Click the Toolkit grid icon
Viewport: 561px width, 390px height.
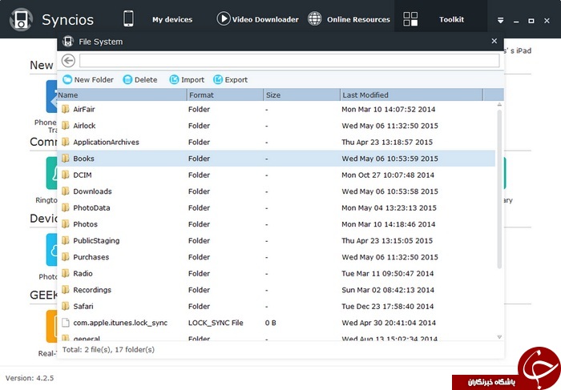point(410,19)
